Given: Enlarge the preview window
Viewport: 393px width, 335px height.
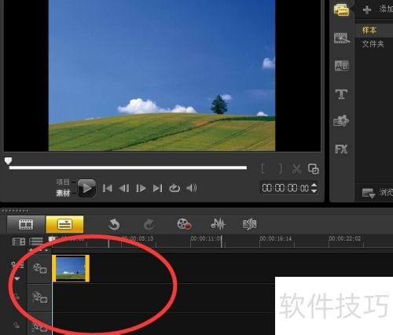Looking at the screenshot, I should [314, 169].
